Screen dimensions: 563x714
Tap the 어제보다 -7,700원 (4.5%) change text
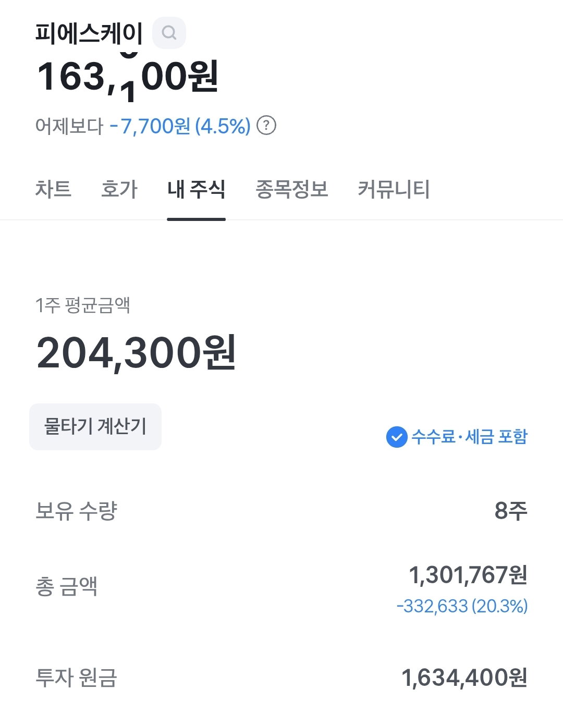[143, 126]
